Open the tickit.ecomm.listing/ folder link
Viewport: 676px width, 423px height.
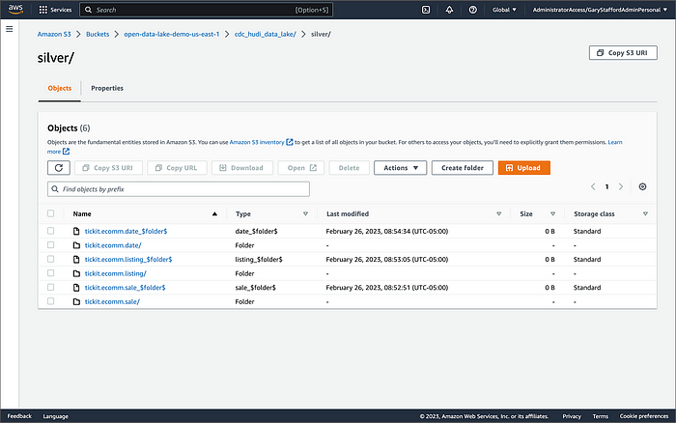pos(116,273)
